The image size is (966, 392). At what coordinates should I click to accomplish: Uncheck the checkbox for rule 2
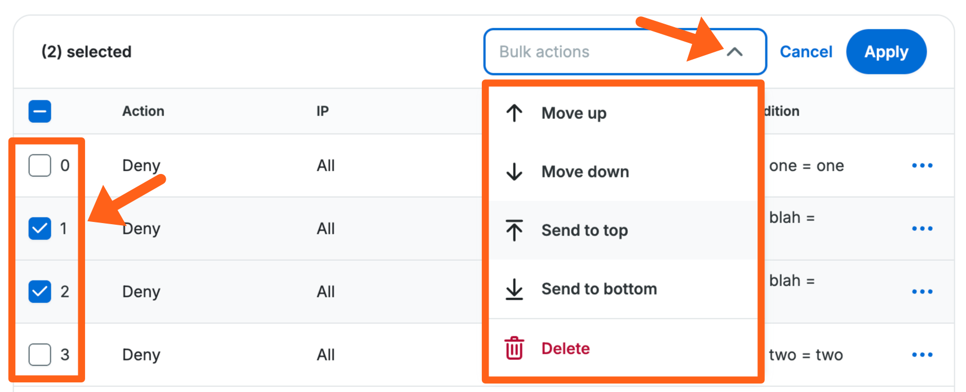[x=40, y=292]
